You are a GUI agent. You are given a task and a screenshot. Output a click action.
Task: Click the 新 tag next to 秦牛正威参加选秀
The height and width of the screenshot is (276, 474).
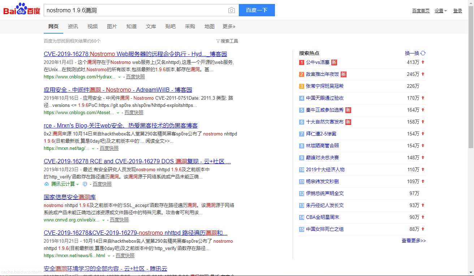coord(348,110)
